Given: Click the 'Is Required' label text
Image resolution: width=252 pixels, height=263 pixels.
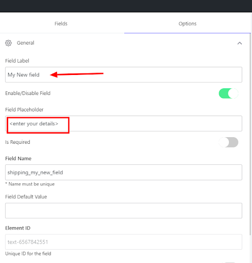Looking at the screenshot, I should tap(17, 142).
